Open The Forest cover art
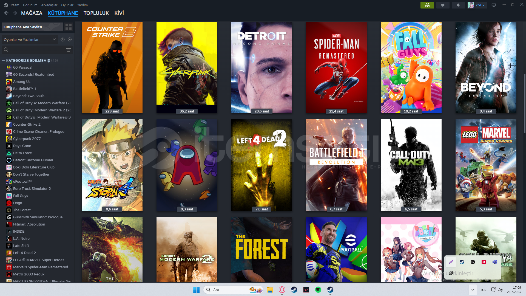This screenshot has height=296, width=526. click(262, 250)
